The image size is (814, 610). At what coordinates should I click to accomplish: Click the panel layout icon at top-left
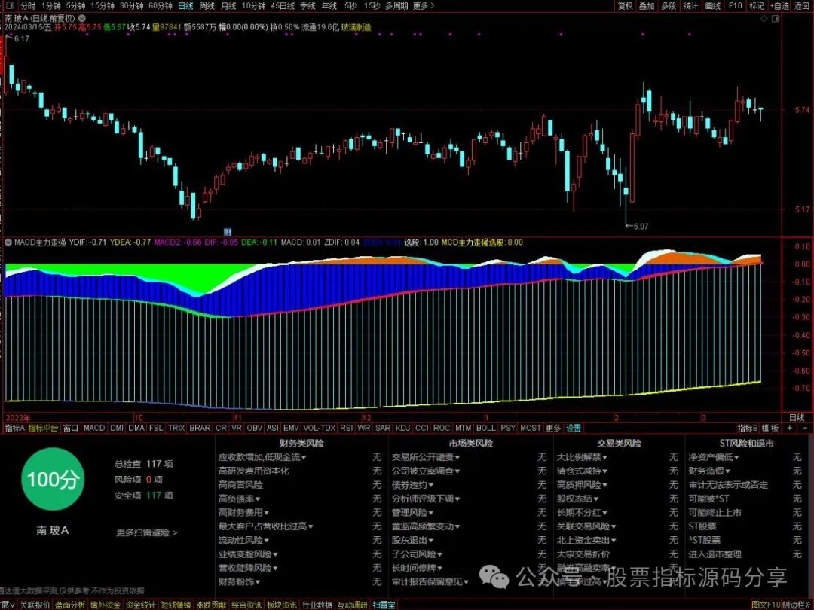tap(11, 6)
